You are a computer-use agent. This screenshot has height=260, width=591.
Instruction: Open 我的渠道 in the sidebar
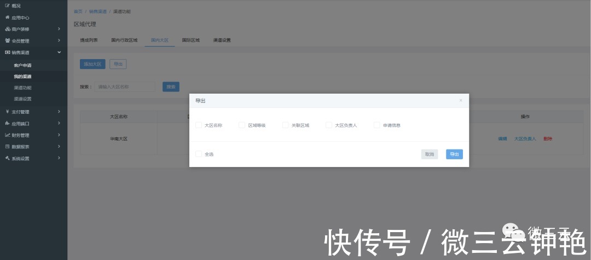(x=22, y=77)
